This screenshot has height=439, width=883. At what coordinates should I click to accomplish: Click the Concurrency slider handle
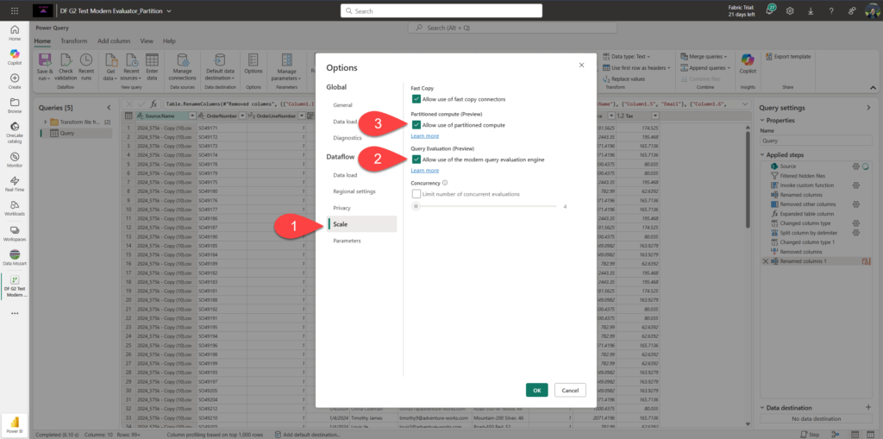pyautogui.click(x=416, y=206)
